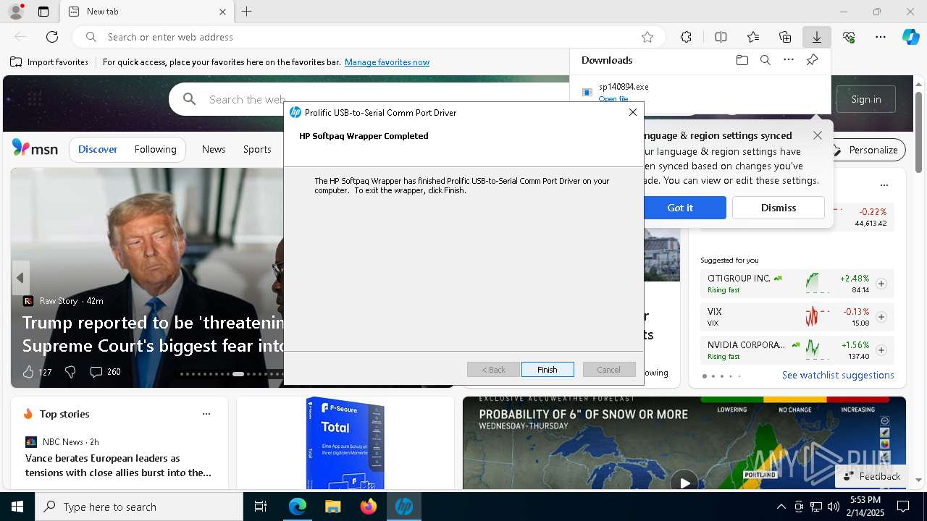Go to previous carousel story
Image resolution: width=927 pixels, height=521 pixels.
[20, 278]
